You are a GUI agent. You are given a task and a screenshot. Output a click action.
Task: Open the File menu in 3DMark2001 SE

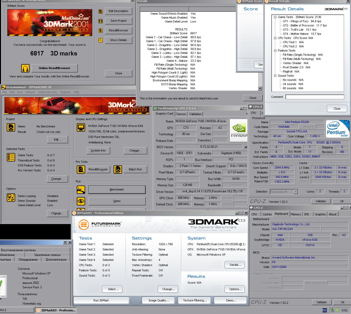tap(4, 92)
